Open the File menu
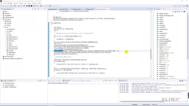Viewport: 189px width, 106px height. (1, 3)
